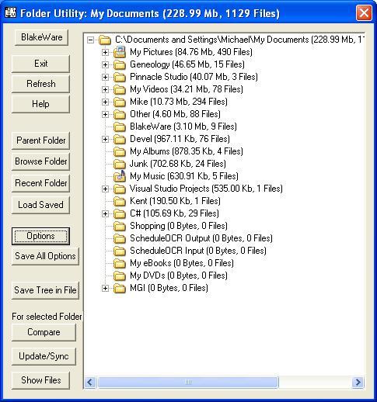Click Save Tree in File

[45, 290]
